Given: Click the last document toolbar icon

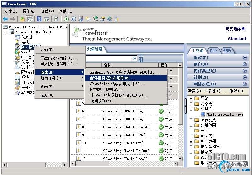Looking at the screenshot, I should coord(117,19).
